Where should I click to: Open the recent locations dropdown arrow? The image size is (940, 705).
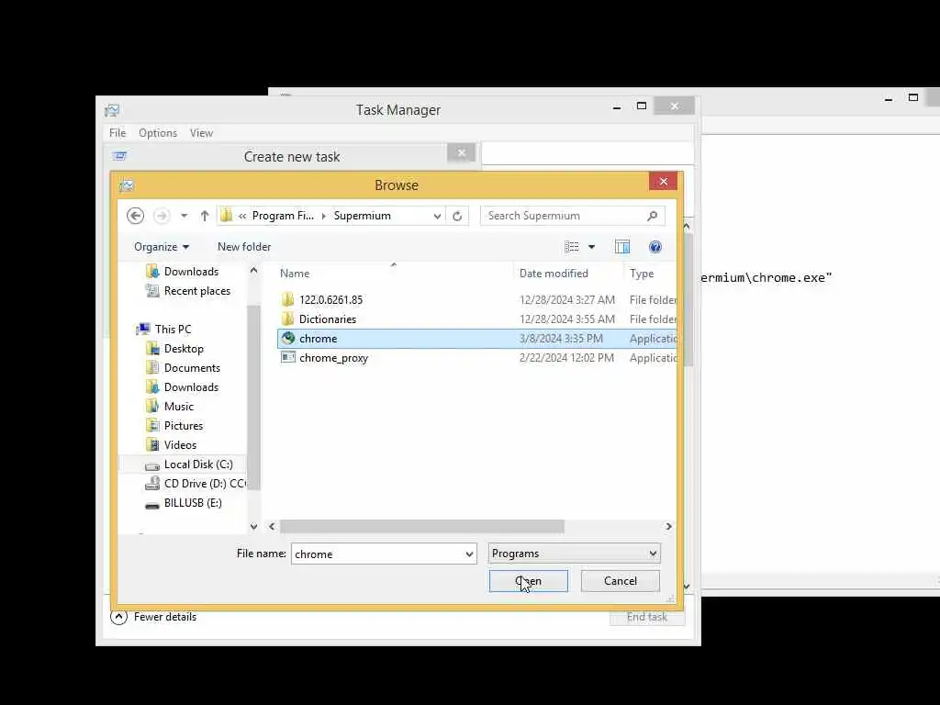click(x=184, y=216)
